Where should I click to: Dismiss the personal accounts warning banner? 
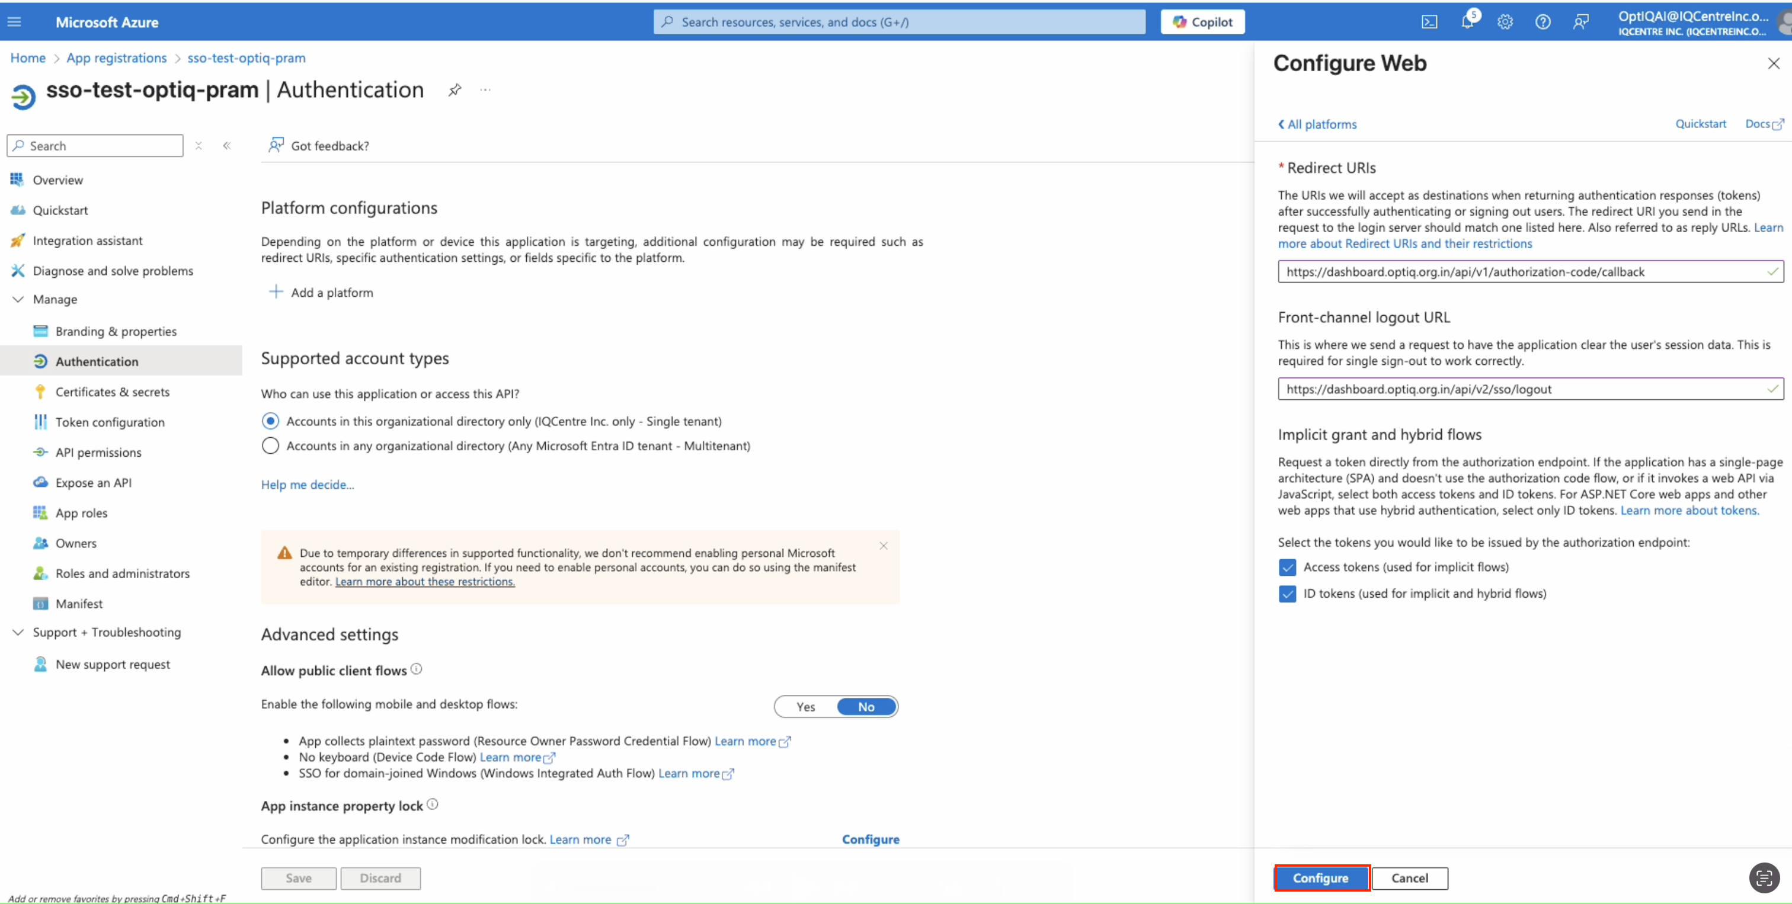(883, 546)
